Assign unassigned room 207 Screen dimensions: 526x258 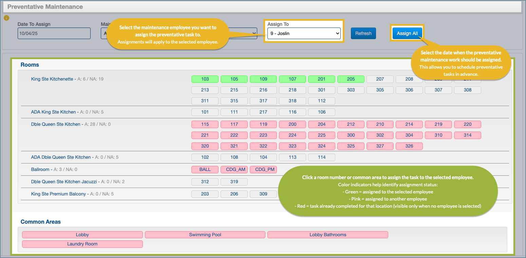pos(380,79)
